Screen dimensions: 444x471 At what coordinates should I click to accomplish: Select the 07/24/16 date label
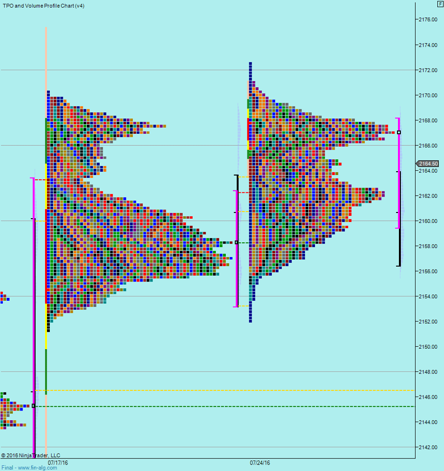(259, 463)
